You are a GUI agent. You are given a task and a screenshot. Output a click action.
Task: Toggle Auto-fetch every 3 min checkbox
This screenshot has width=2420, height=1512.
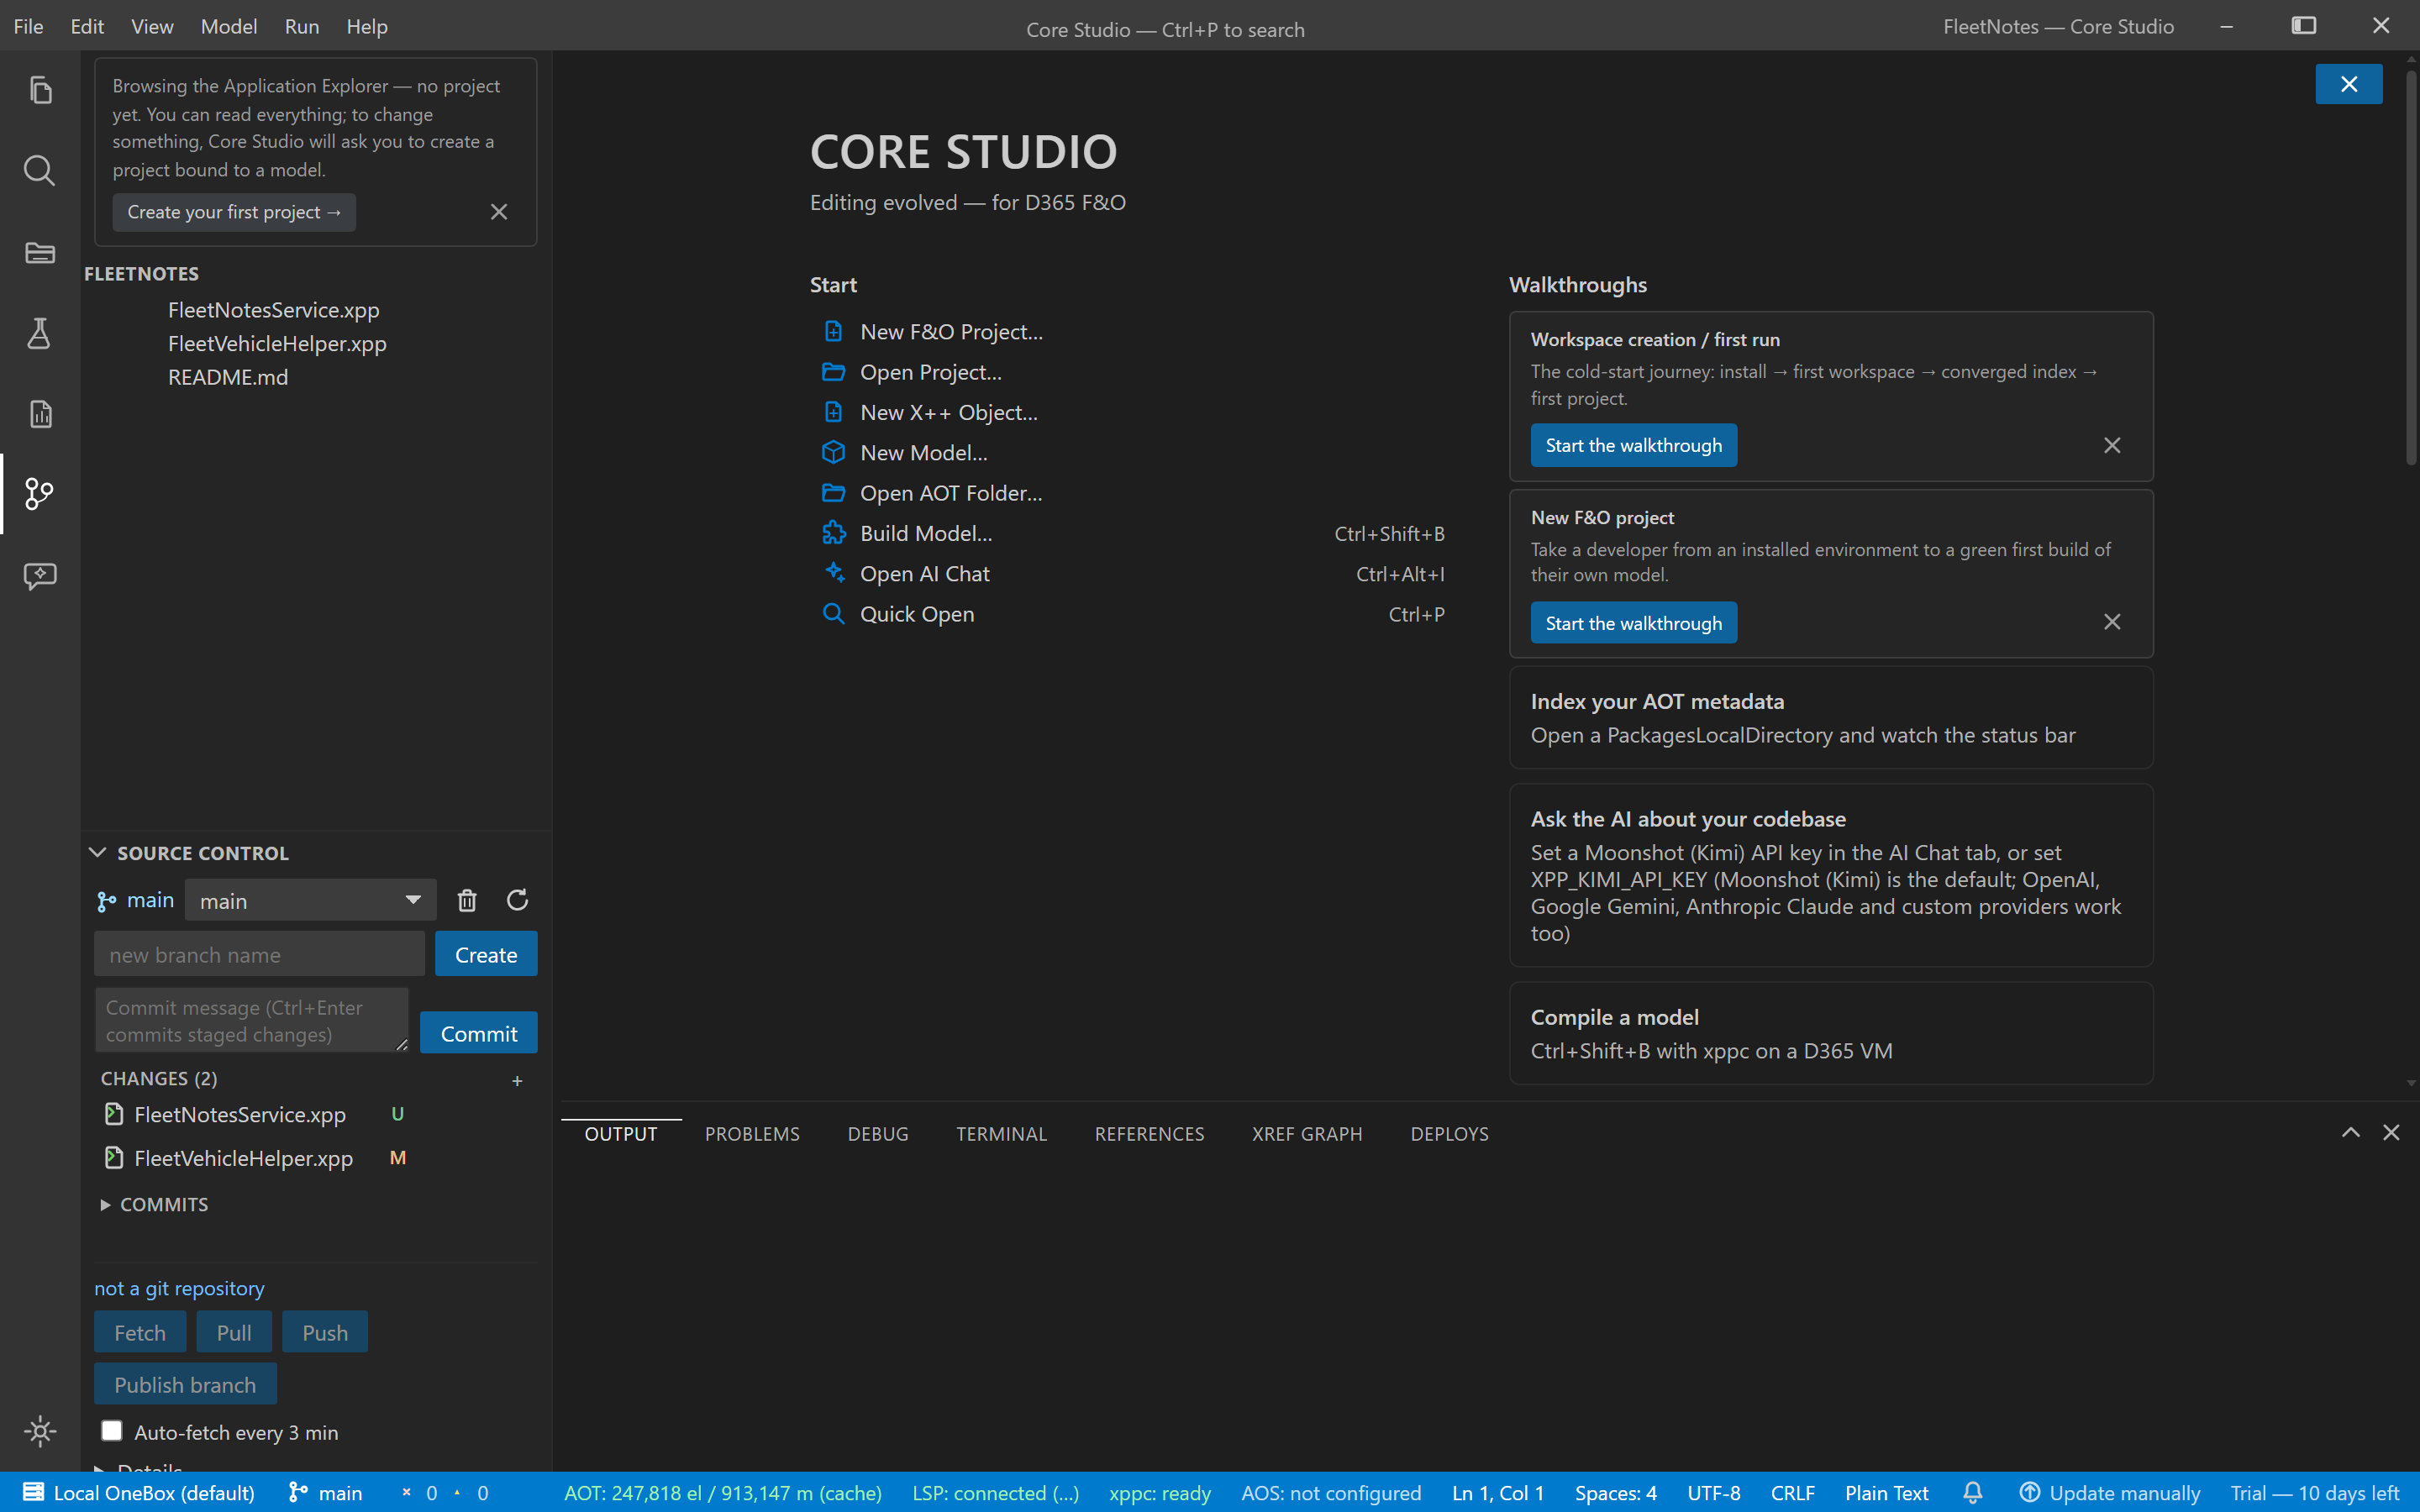tap(112, 1431)
